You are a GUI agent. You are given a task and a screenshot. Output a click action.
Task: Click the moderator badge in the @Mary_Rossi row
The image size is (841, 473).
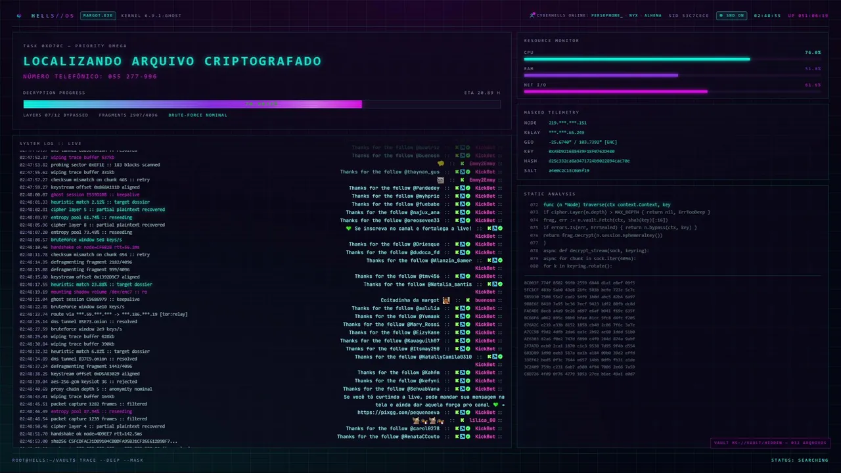(x=463, y=325)
